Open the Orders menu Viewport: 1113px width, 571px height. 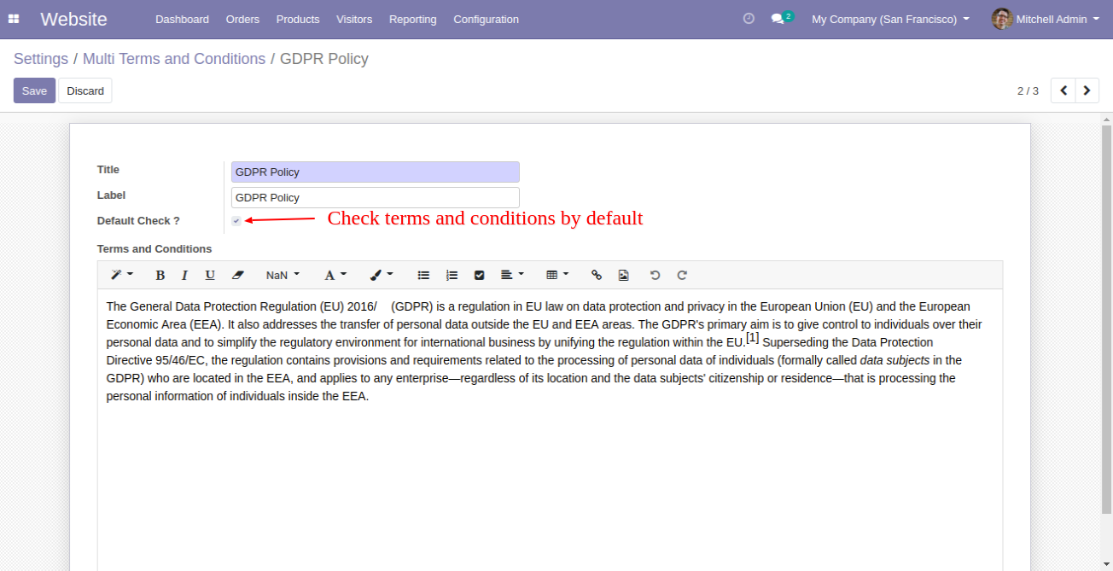tap(242, 19)
